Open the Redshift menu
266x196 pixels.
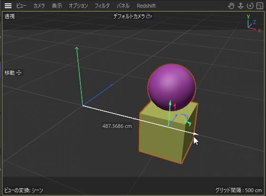146,6
